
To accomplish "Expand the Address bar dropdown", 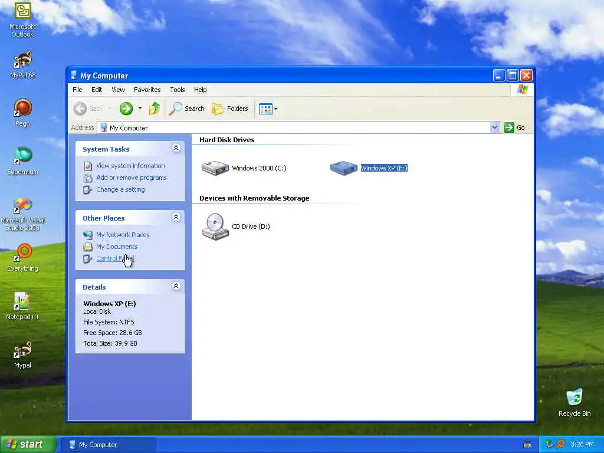I will pyautogui.click(x=495, y=127).
